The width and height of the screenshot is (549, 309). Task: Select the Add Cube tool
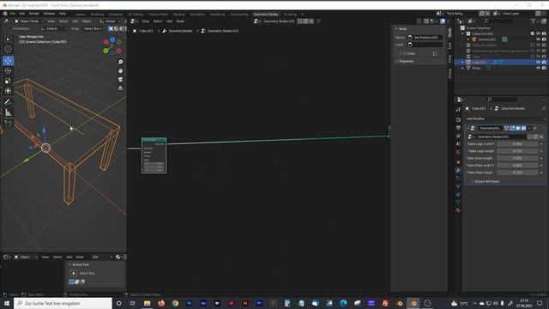pos(8,124)
